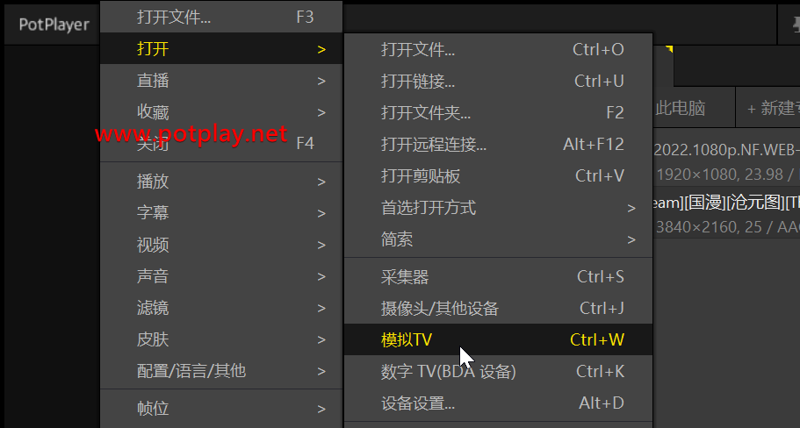Expand the 声音 submenu
Screen dimensions: 800x428
(x=221, y=276)
